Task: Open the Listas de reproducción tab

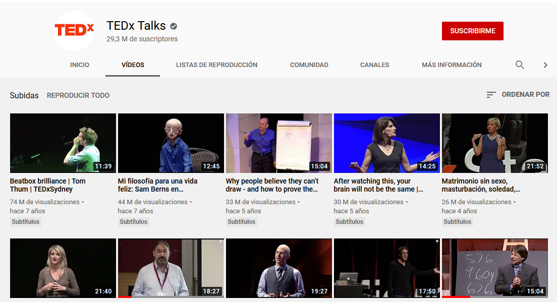Action: (216, 65)
